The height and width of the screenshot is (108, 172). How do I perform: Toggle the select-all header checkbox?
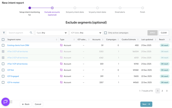coord(3,40)
